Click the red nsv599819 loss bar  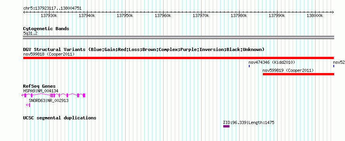click(298, 74)
